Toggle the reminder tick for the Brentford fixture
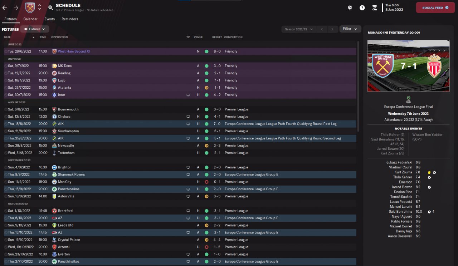 click(x=6, y=211)
